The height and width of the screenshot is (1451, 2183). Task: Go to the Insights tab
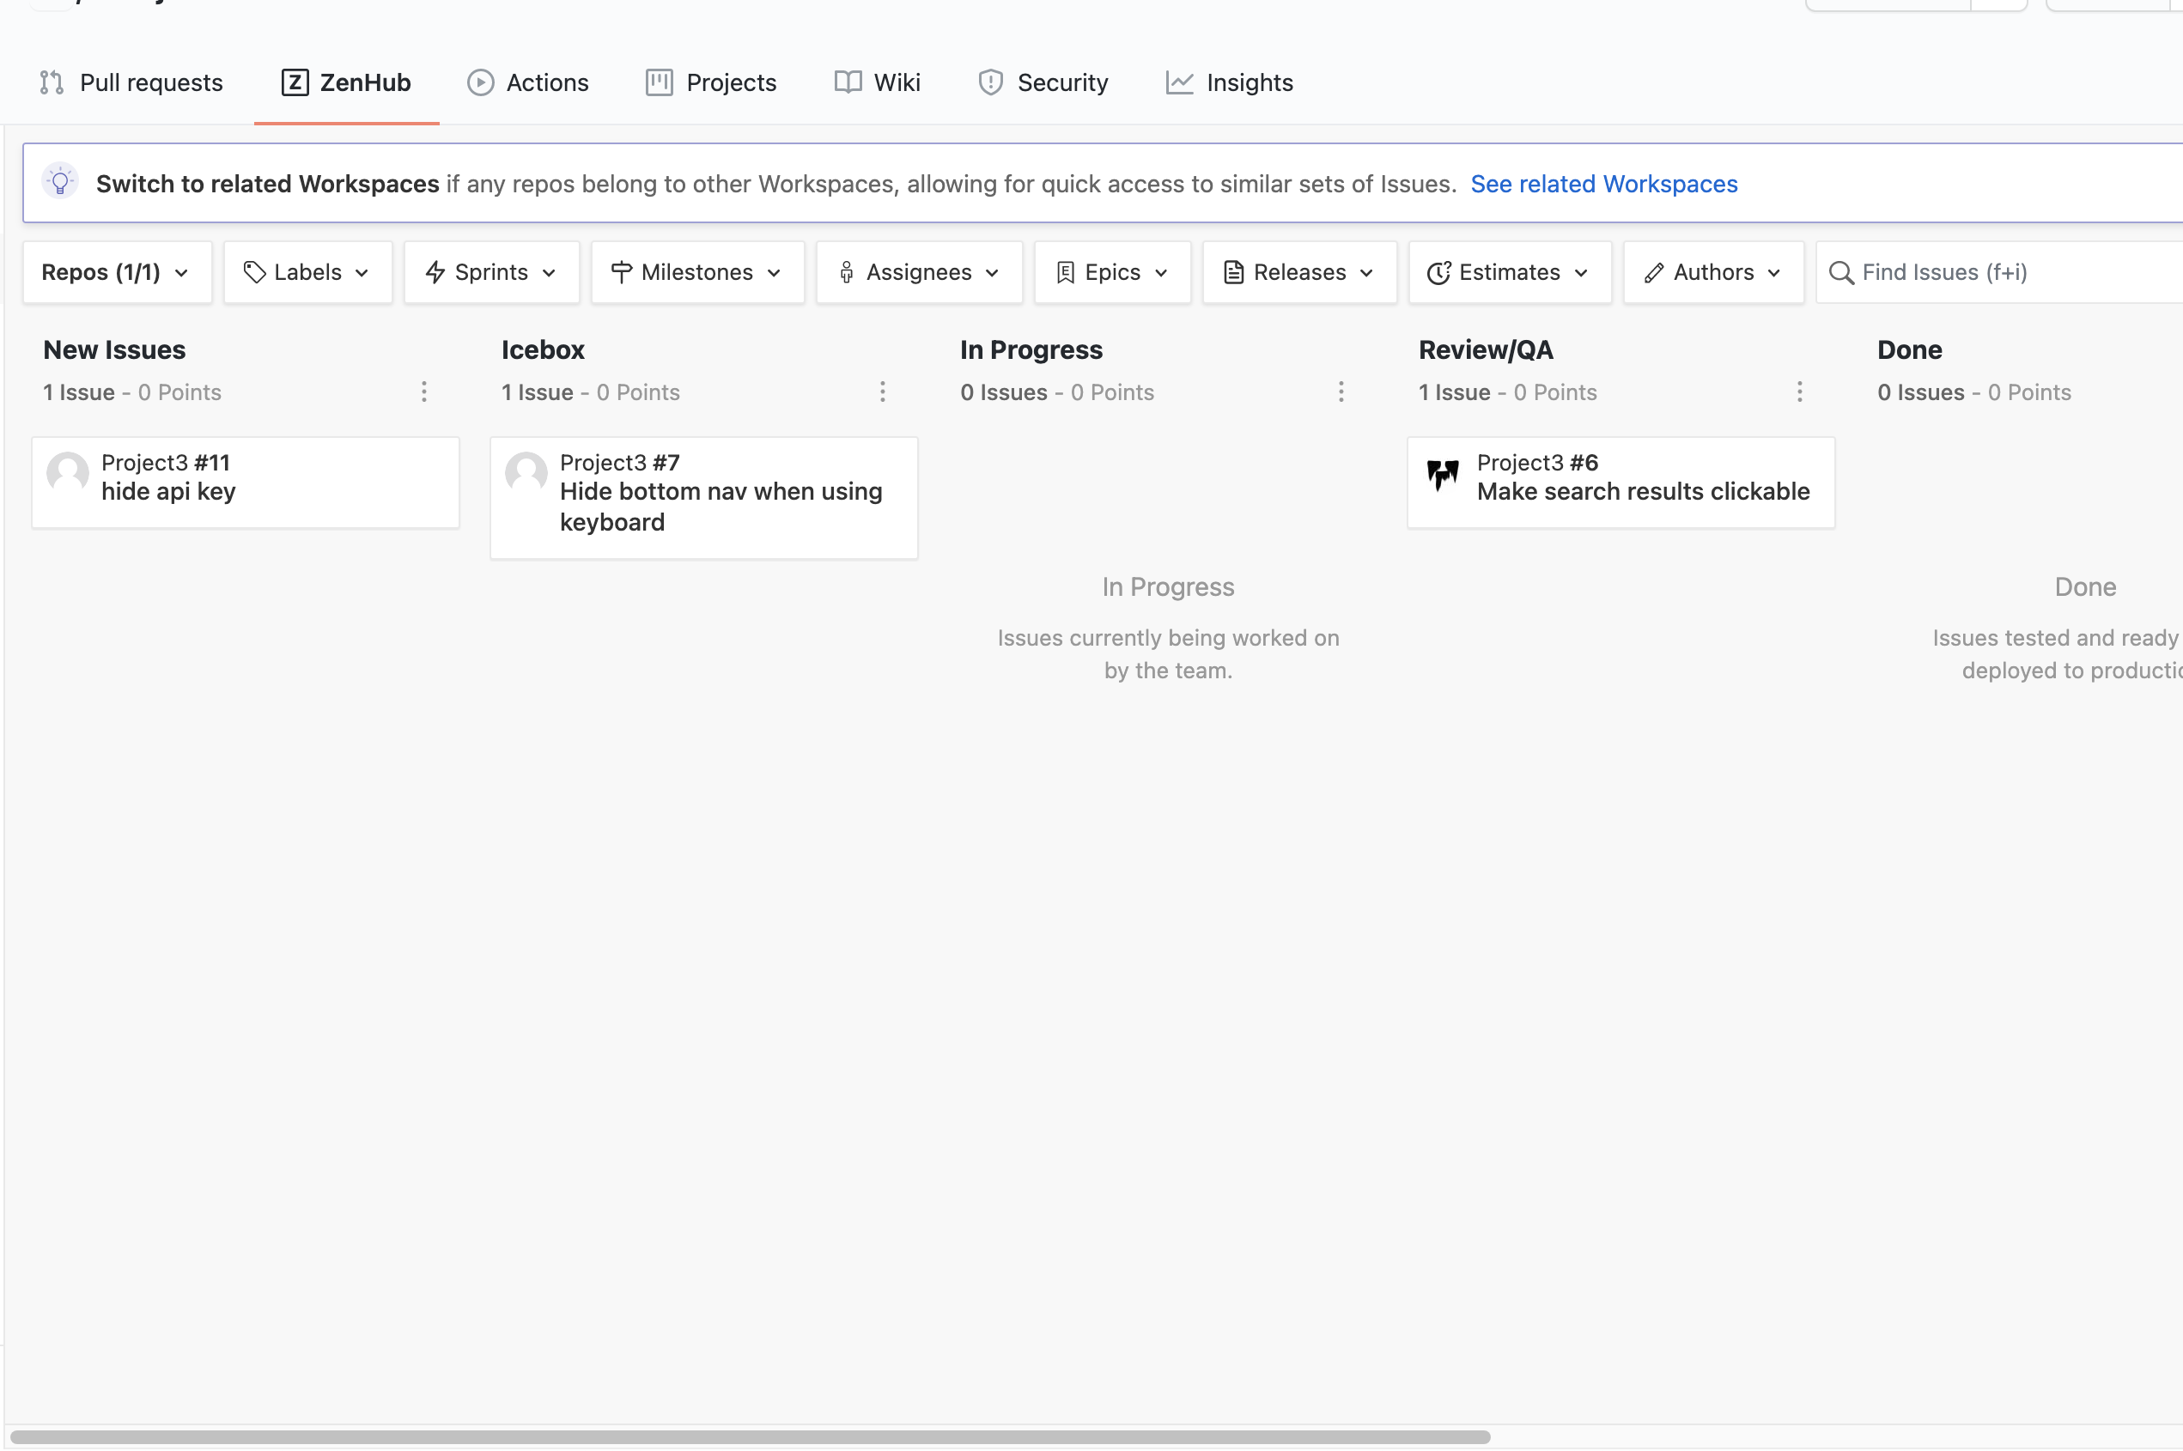coord(1229,82)
